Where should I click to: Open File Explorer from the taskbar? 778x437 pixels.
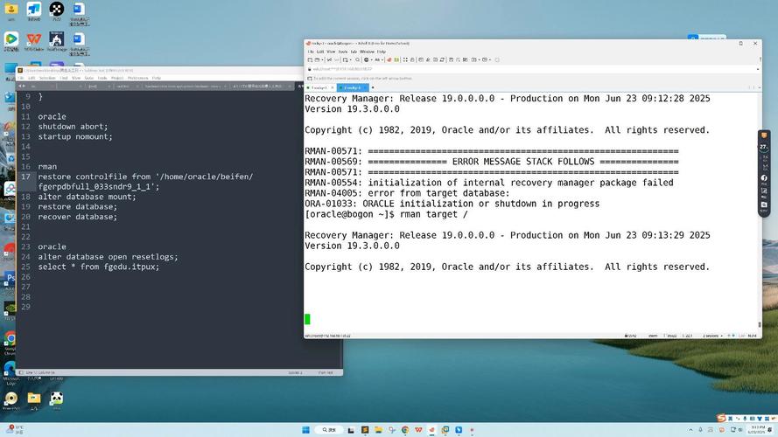tap(378, 429)
